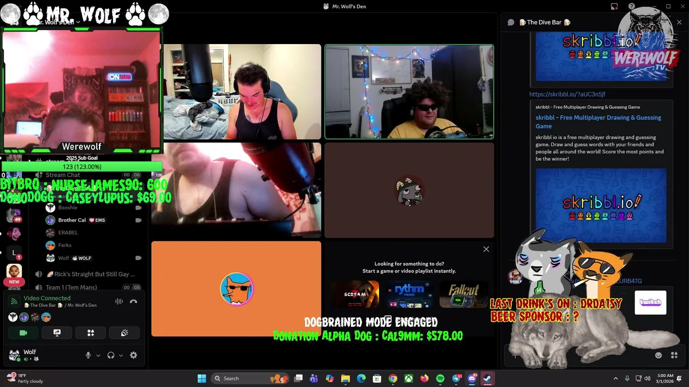
Task: Select the goat avatar participant tile
Action: (409, 190)
